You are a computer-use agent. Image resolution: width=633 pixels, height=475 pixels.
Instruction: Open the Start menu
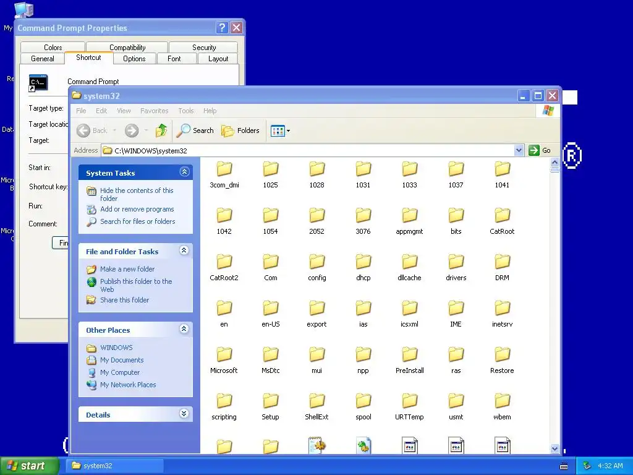pos(29,466)
